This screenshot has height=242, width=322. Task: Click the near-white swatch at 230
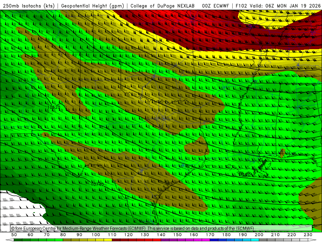pyautogui.click(x=304, y=240)
